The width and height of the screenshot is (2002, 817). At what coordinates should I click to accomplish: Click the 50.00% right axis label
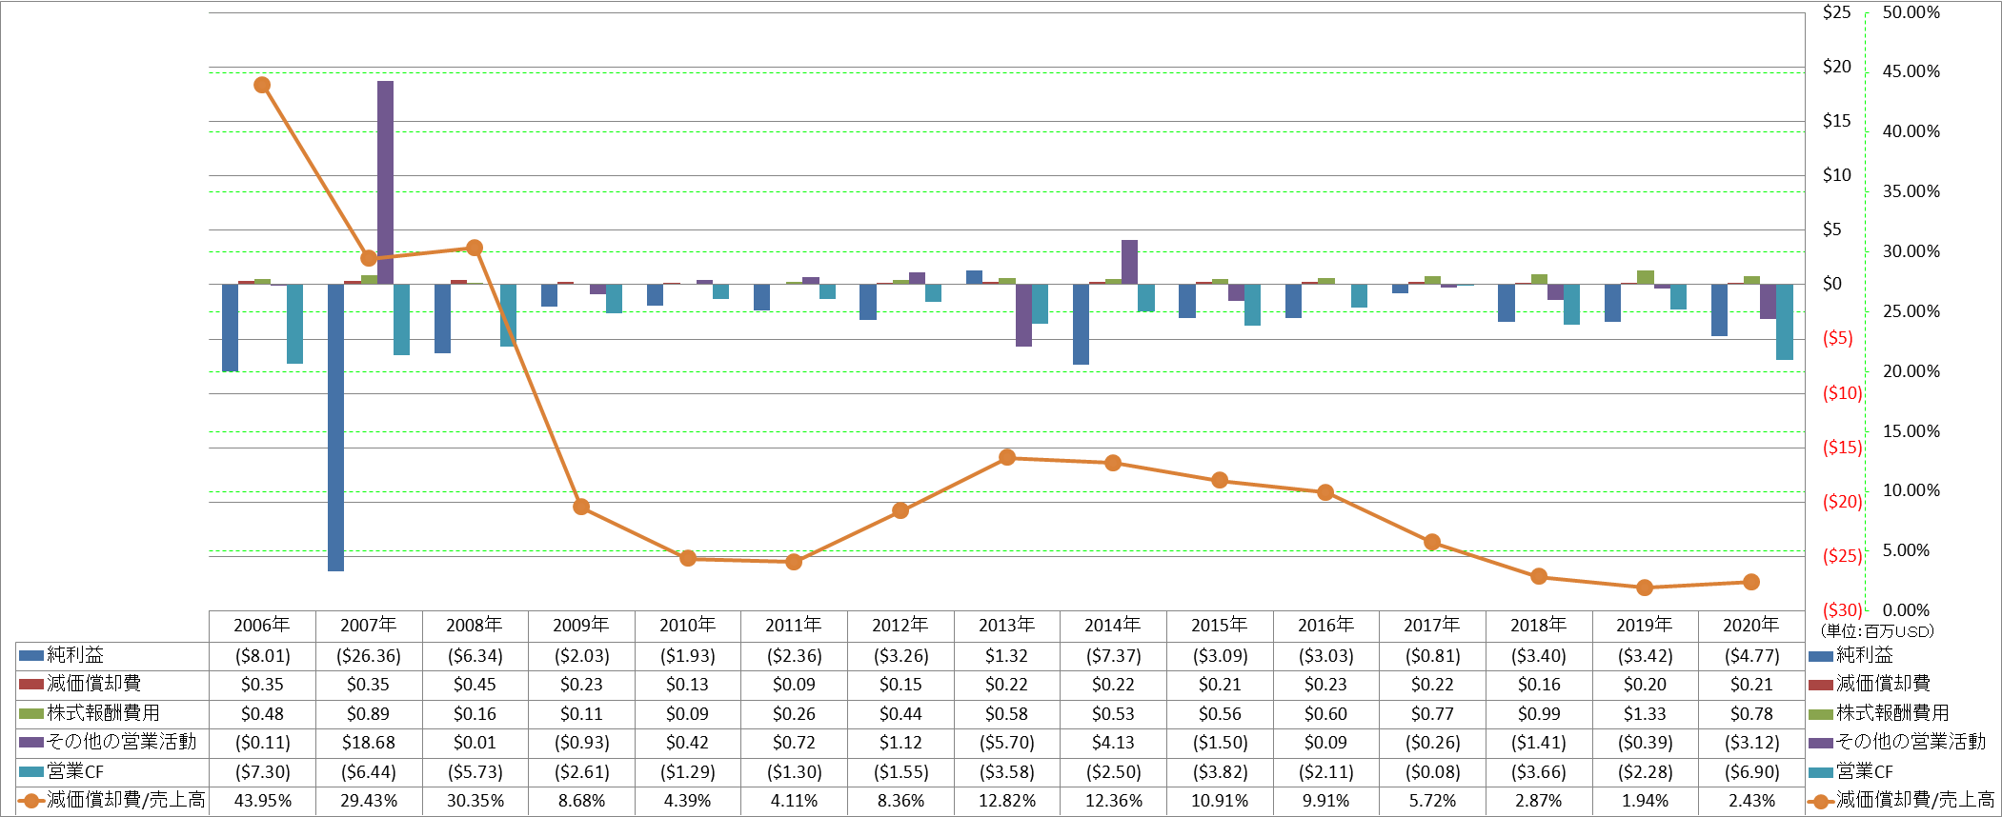(1911, 12)
